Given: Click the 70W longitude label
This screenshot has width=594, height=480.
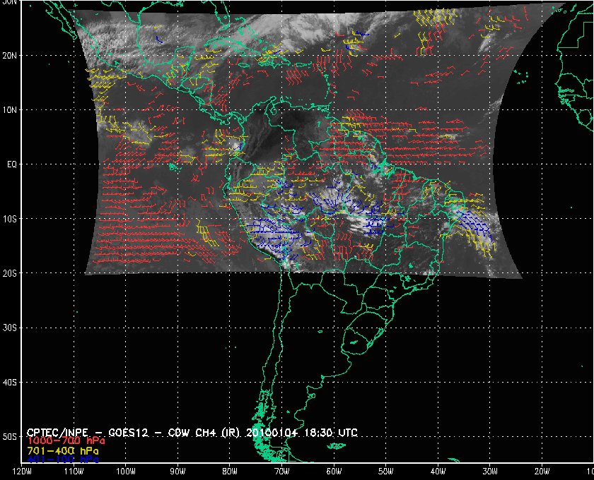Looking at the screenshot, I should click(x=281, y=472).
